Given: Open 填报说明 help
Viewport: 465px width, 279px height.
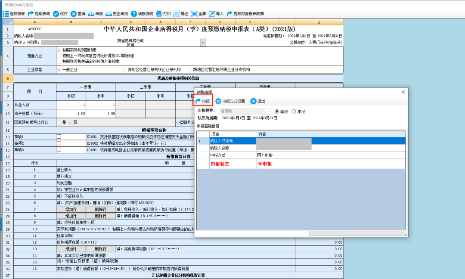Looking at the screenshot, I should (x=142, y=14).
